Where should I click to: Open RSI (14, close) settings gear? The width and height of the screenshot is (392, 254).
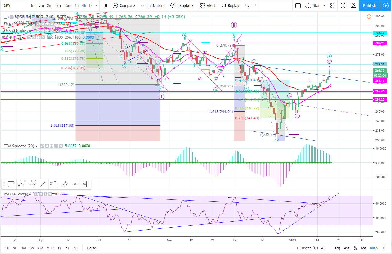point(41,194)
